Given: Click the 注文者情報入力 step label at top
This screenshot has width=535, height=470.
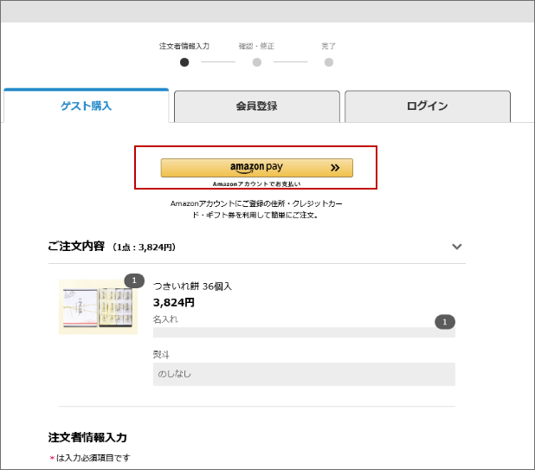Looking at the screenshot, I should tap(184, 46).
